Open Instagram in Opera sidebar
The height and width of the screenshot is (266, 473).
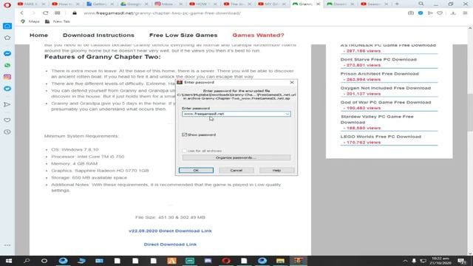[7, 77]
